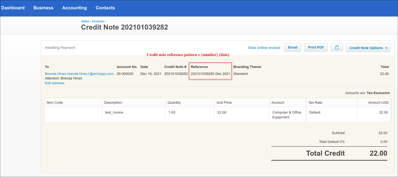Expand the Credit Note Options dropdown
Viewport: 398px width, 177px height.
point(368,48)
